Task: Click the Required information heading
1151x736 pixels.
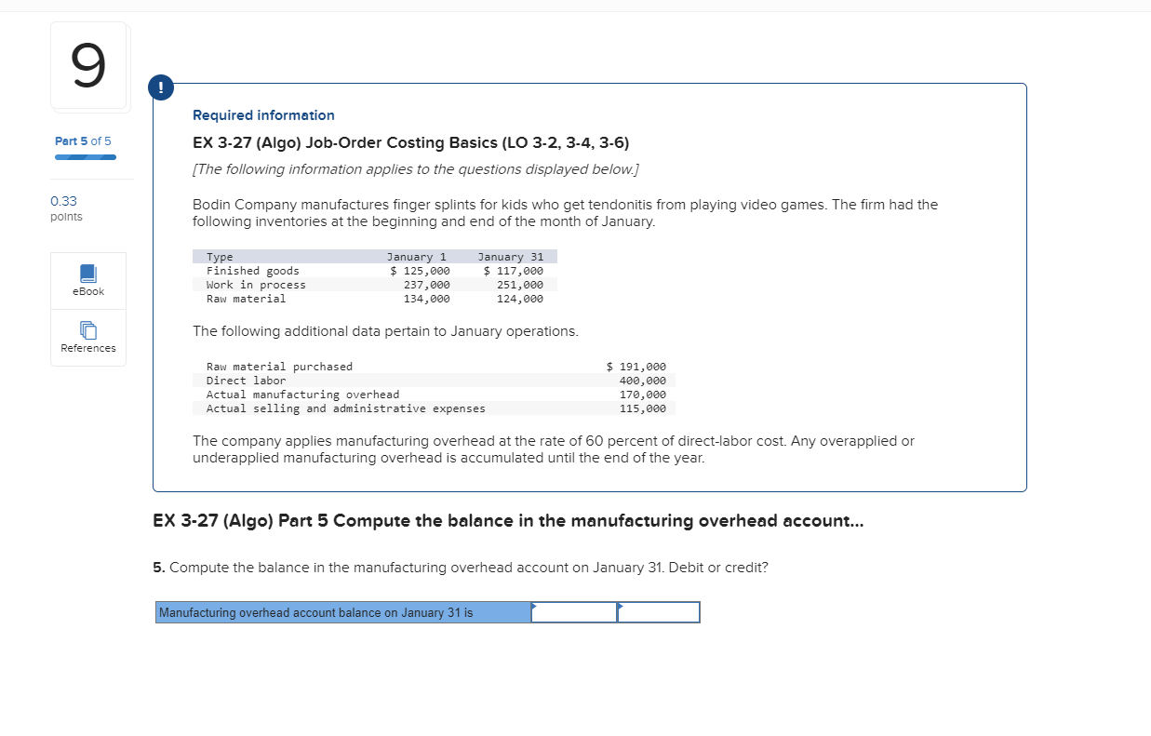Action: [x=263, y=114]
